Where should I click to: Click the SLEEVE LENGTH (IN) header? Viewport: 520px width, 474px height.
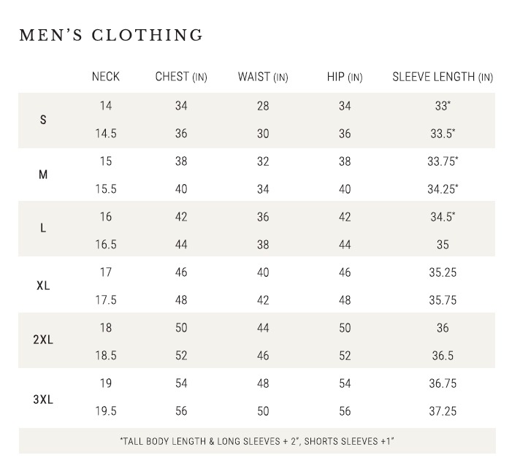click(x=443, y=77)
